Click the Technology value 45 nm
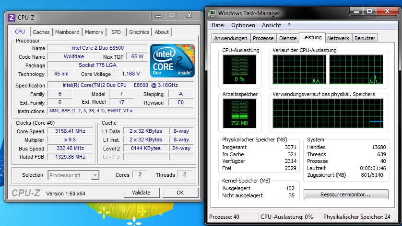 point(61,74)
